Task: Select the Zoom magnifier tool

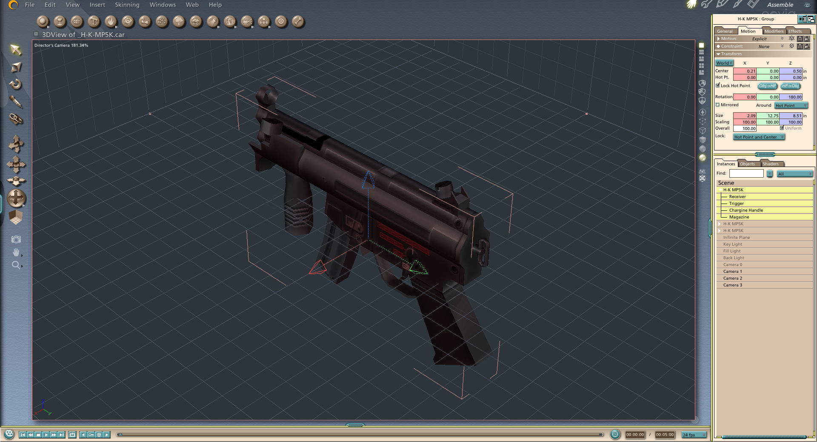Action: (x=16, y=265)
